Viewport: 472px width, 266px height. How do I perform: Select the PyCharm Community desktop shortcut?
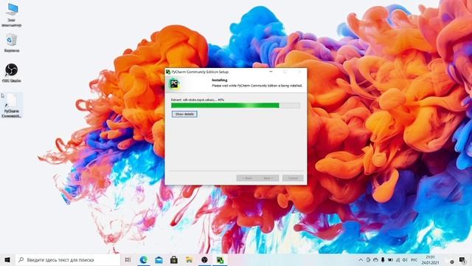12,105
